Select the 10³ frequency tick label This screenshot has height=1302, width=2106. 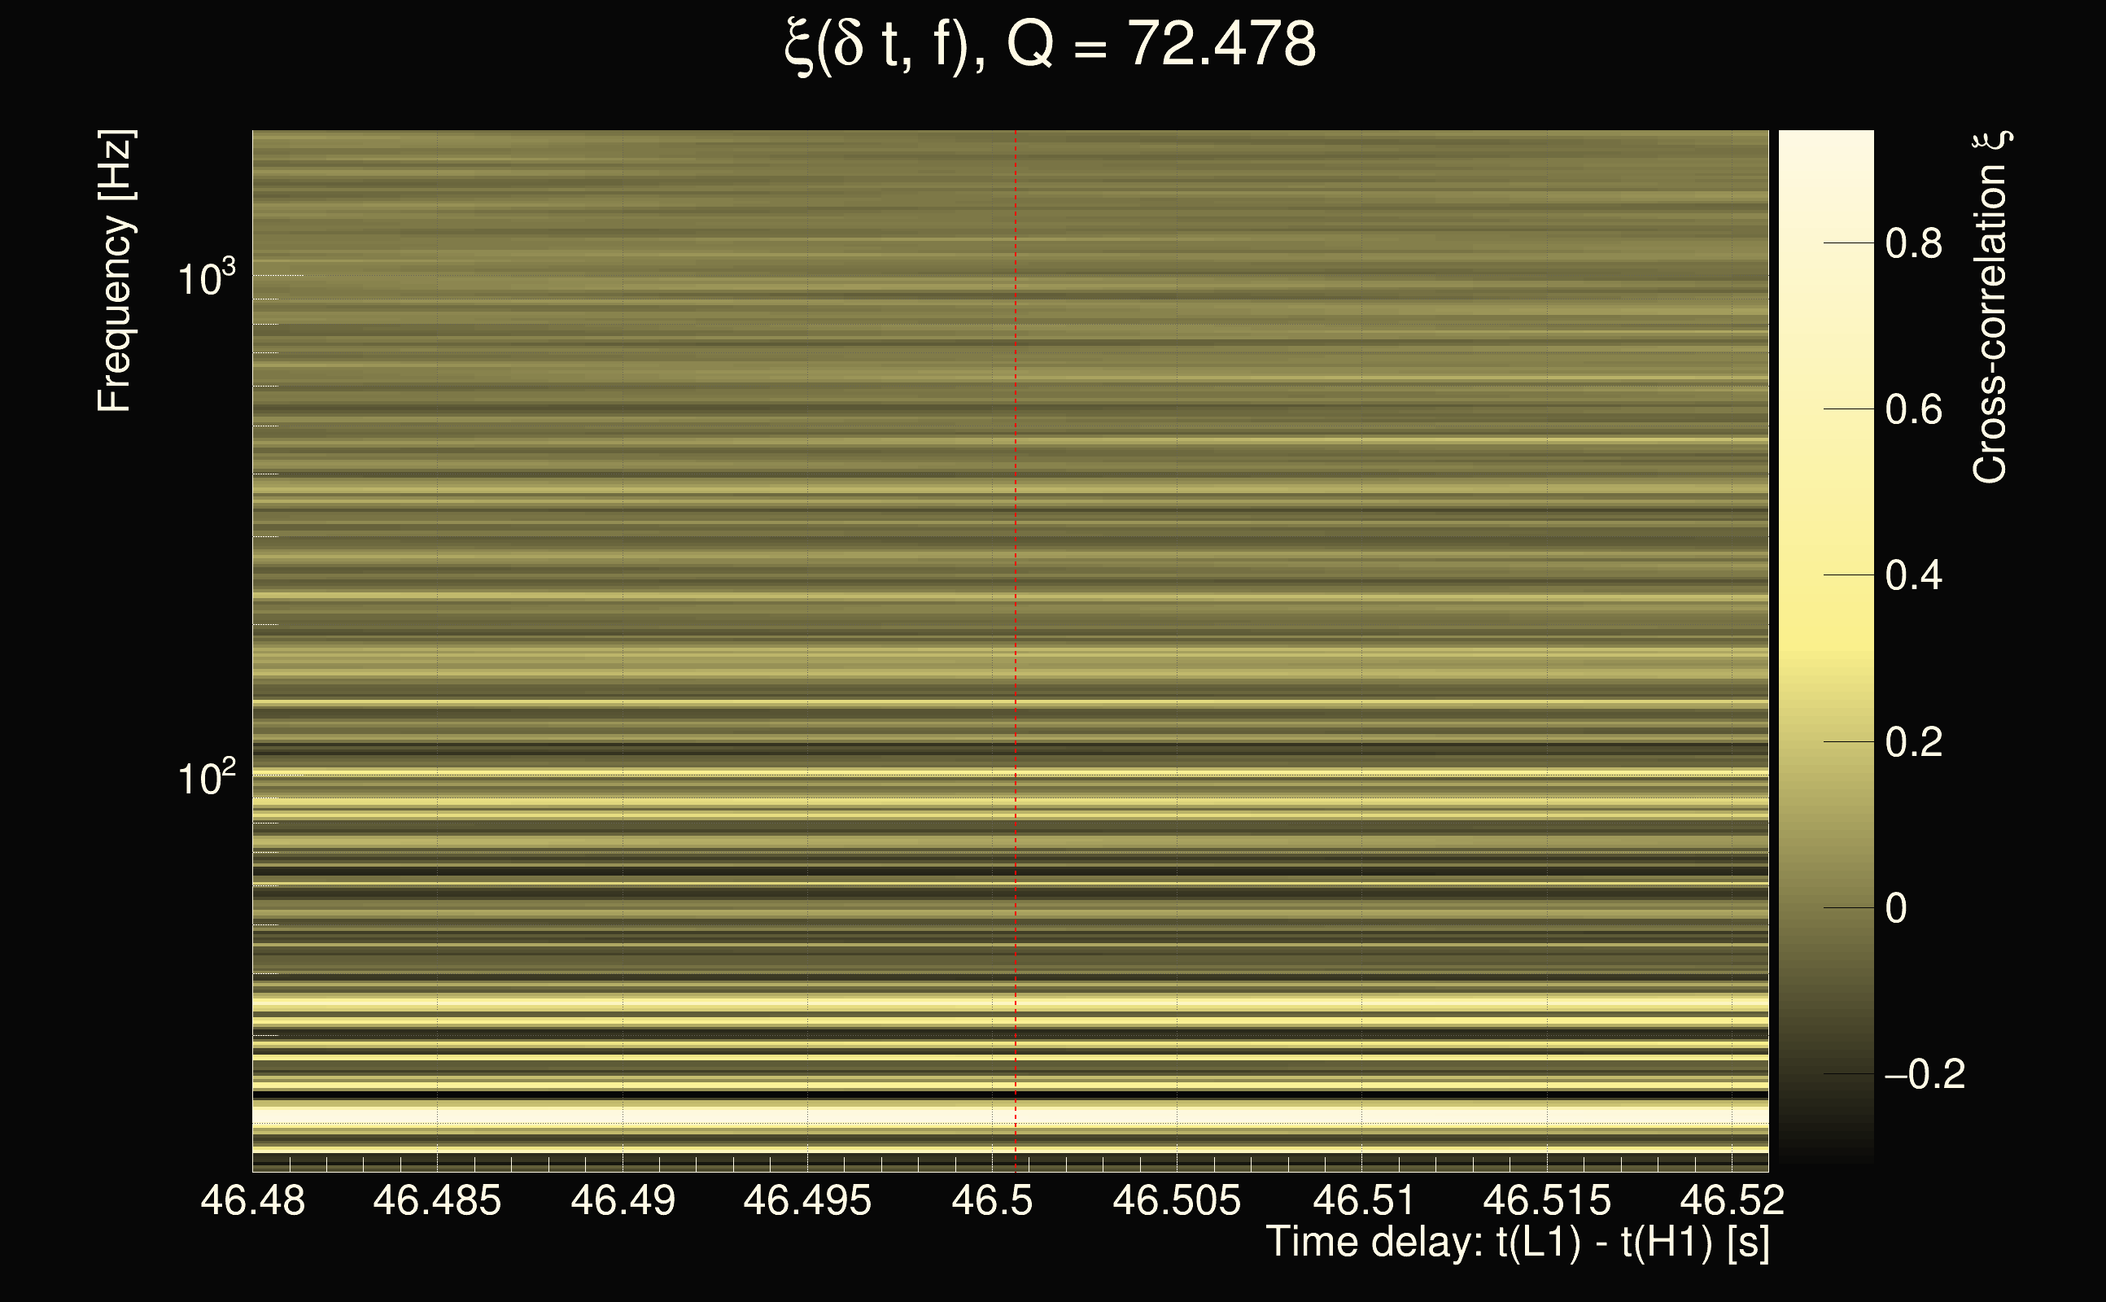pos(206,279)
